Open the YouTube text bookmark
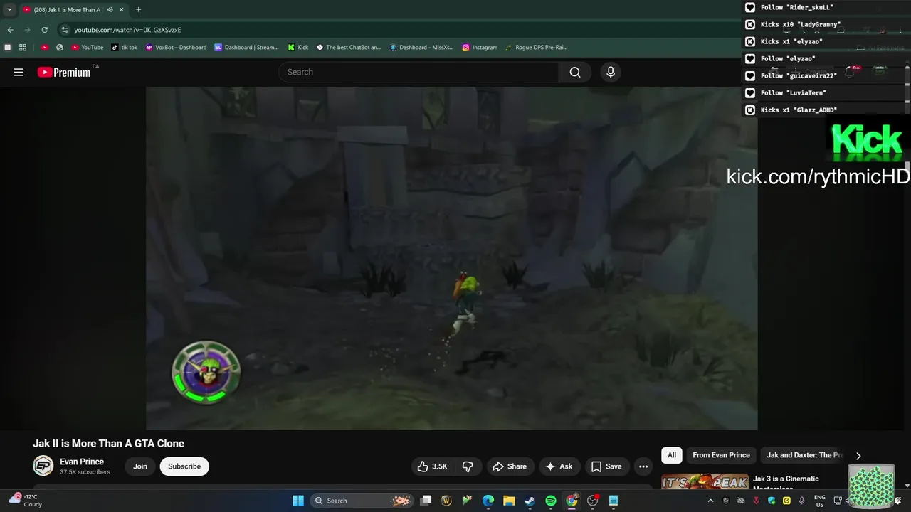Image resolution: width=911 pixels, height=512 pixels. click(x=88, y=48)
